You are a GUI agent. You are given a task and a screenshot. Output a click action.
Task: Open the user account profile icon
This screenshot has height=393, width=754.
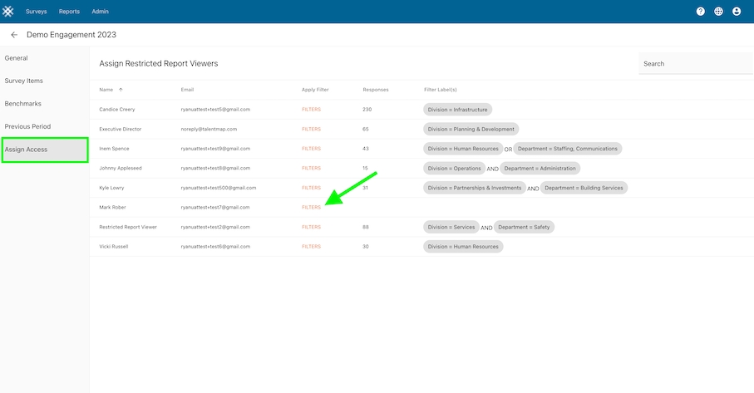pyautogui.click(x=737, y=12)
